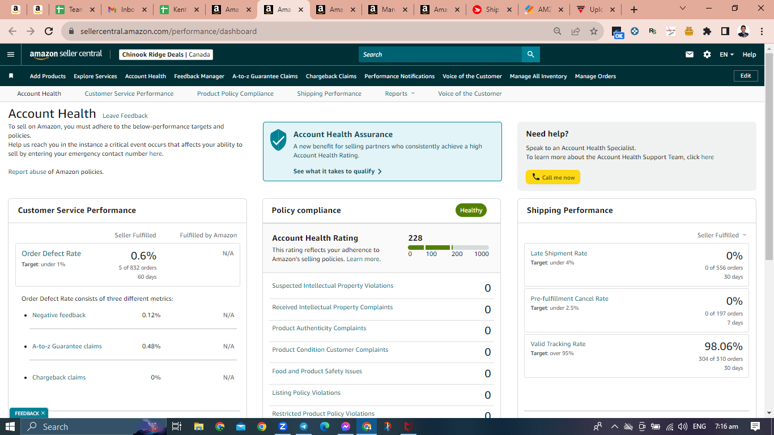This screenshot has width=774, height=435.
Task: Open the Report abuse link
Action: coord(27,172)
